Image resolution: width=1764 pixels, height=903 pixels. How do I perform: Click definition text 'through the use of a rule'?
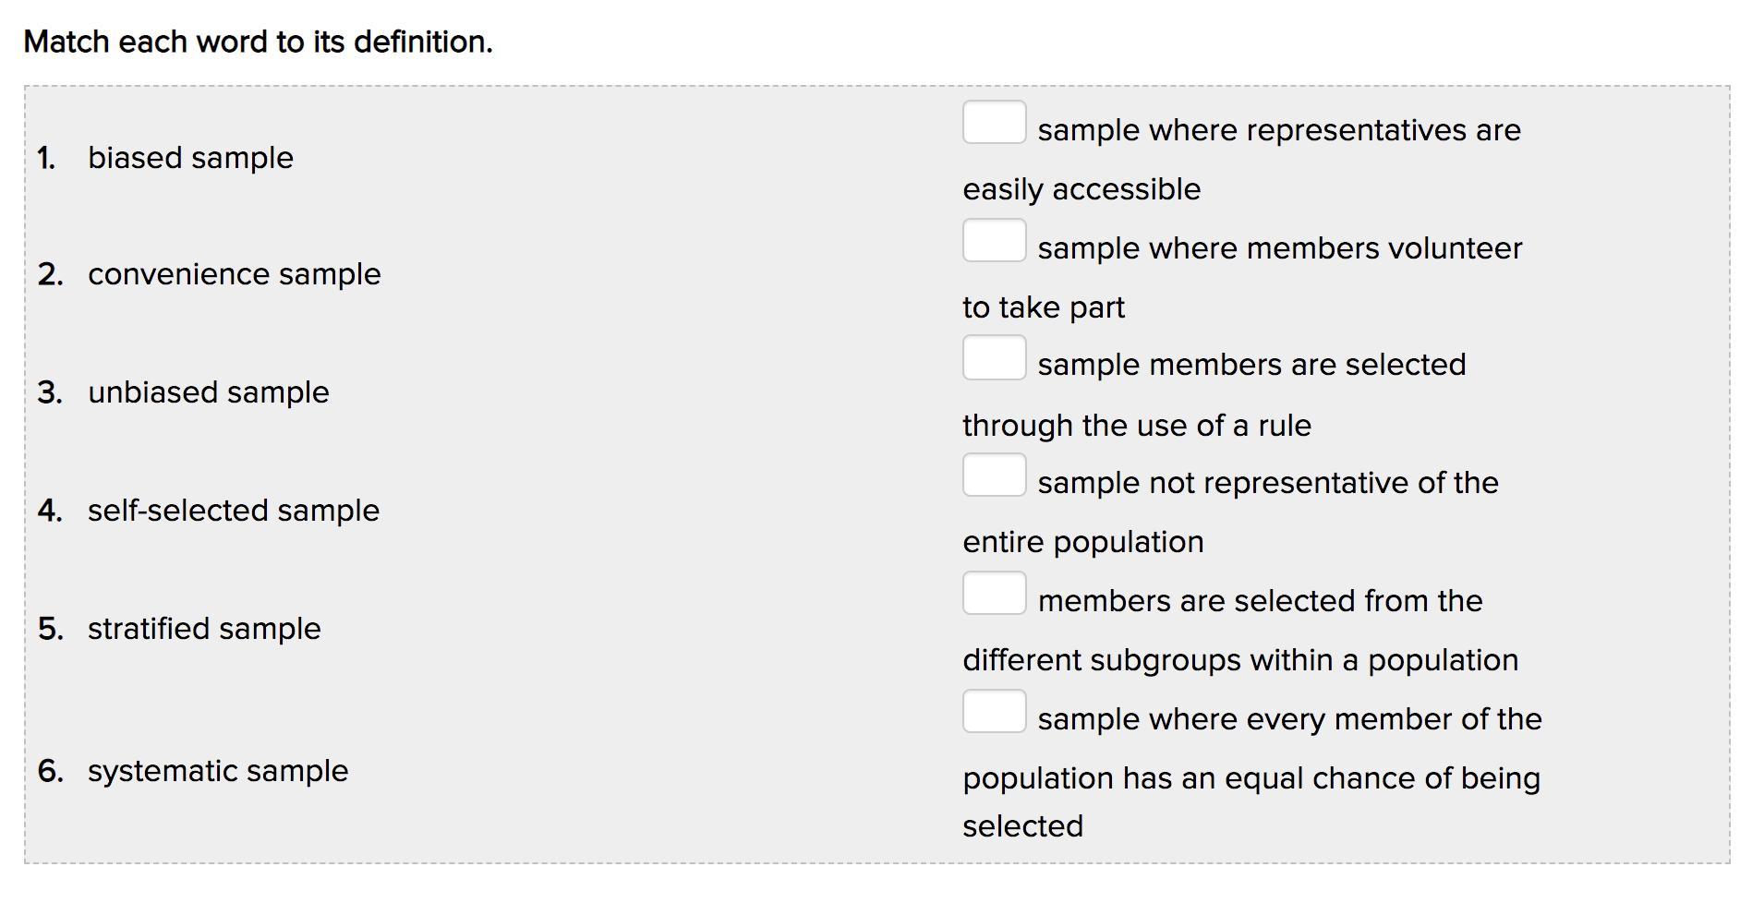tap(1137, 426)
